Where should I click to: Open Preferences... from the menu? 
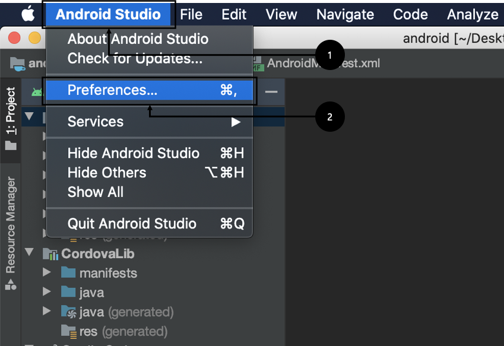(150, 90)
